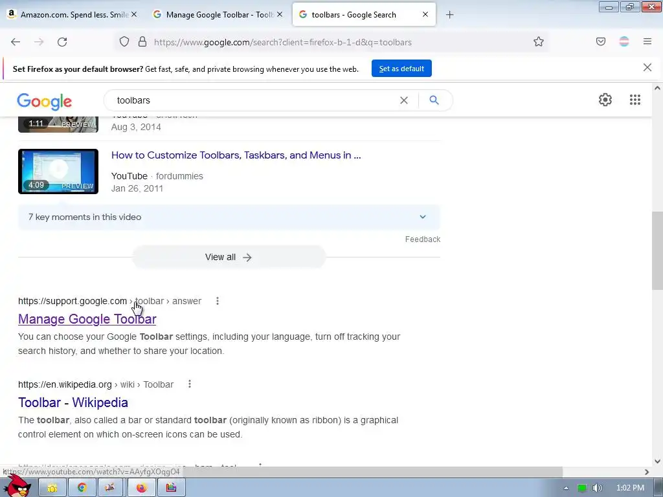
Task: Click the Firefox taskbar icon
Action: tap(141, 488)
